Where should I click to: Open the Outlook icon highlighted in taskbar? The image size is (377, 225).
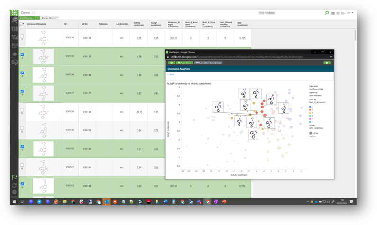[x=107, y=202]
